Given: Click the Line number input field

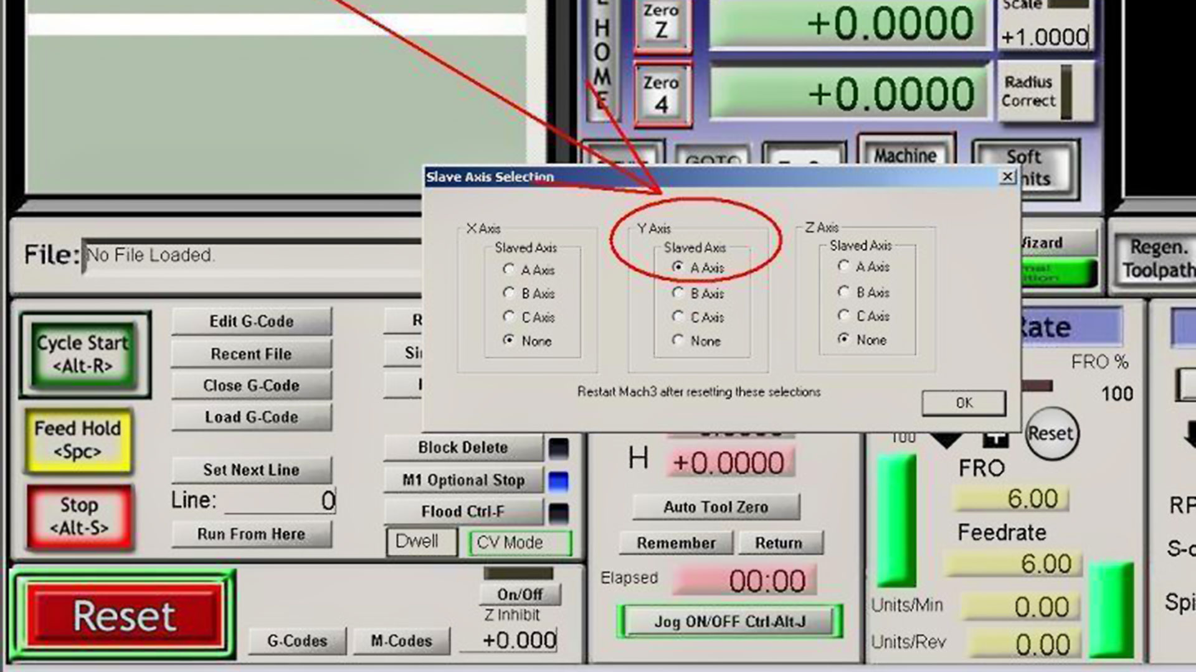Looking at the screenshot, I should click(279, 501).
